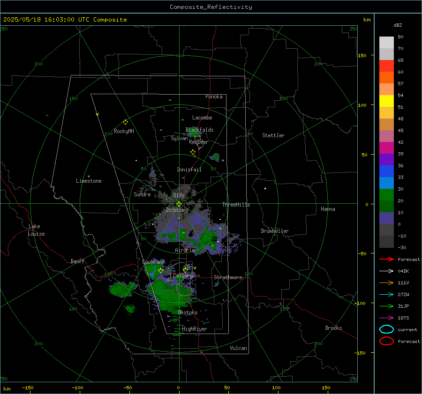This screenshot has width=422, height=394.
Task: Click the yellow diamond marker beside Cochrane
Action: (161, 271)
